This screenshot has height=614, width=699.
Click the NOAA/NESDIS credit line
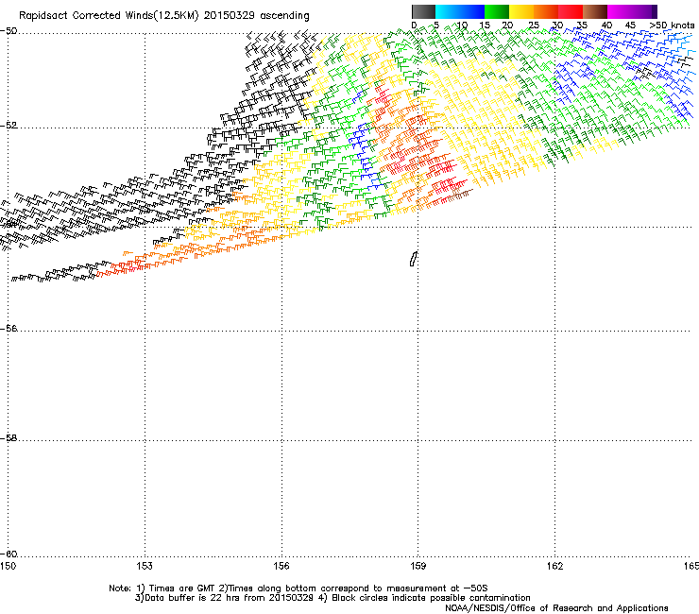[556, 608]
